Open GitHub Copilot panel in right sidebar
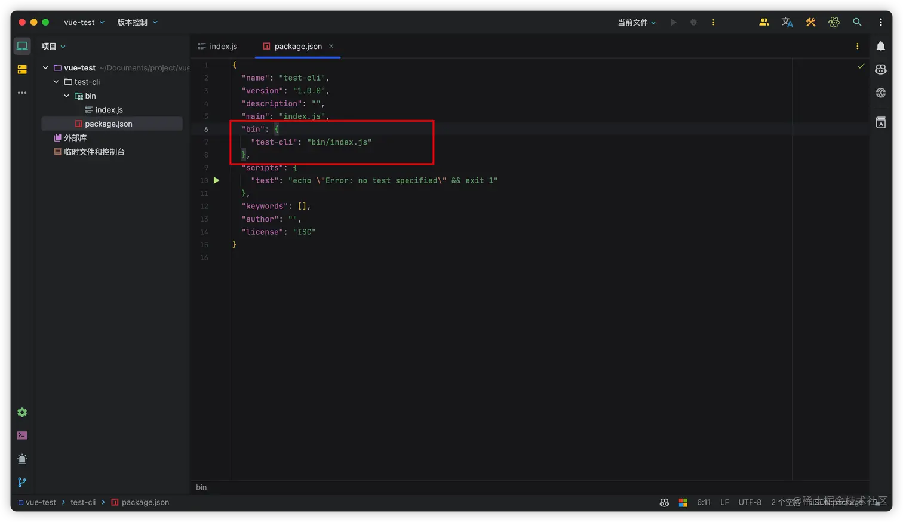903x522 pixels. [x=880, y=69]
